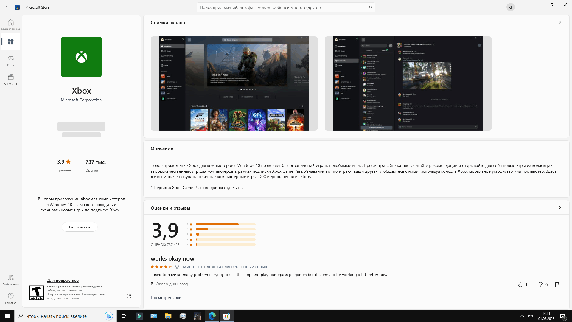Click the Xbox app title text
572x322 pixels.
(x=81, y=91)
